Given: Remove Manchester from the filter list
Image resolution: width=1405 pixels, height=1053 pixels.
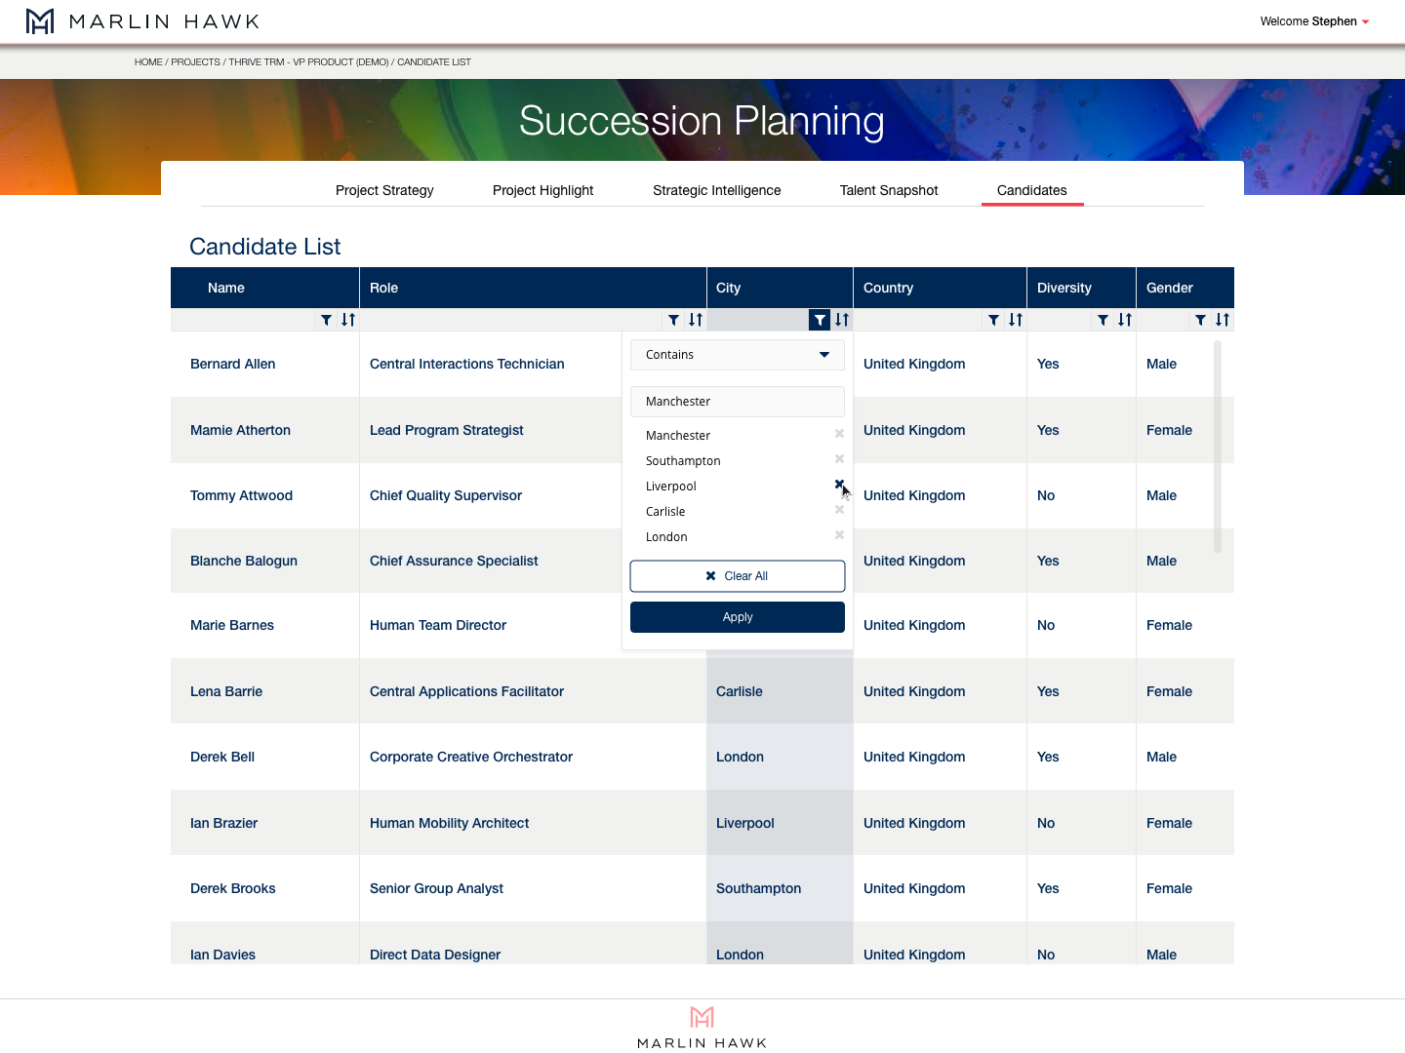Looking at the screenshot, I should 839,434.
